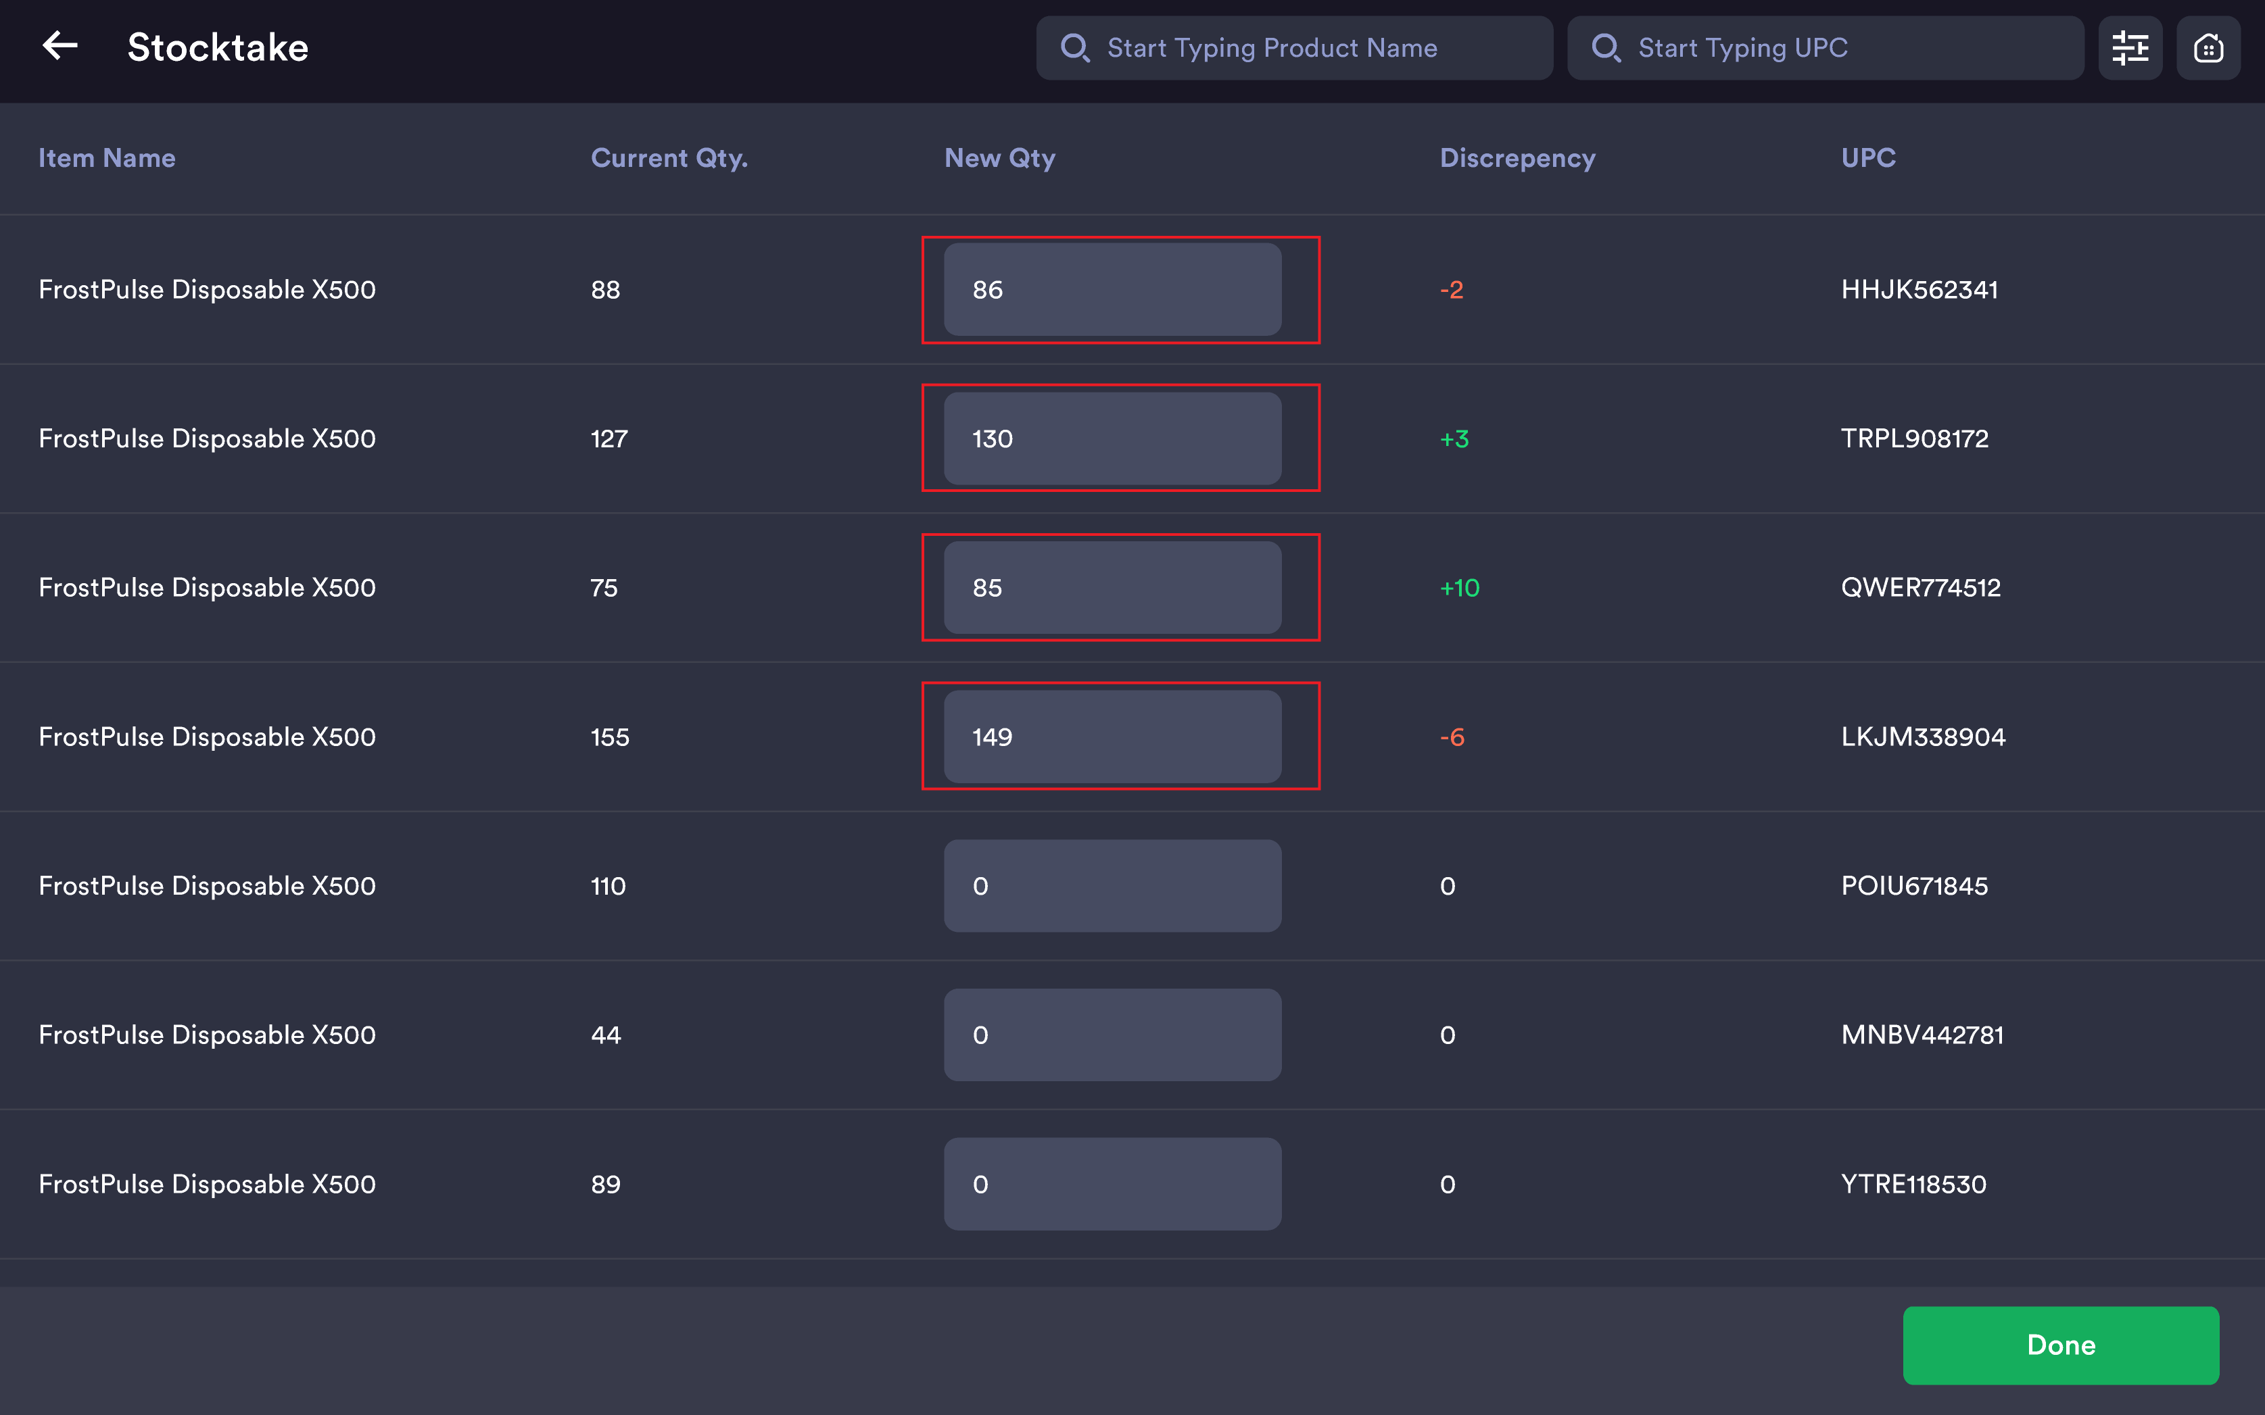Click the New Qty column header
This screenshot has width=2265, height=1415.
click(1000, 158)
